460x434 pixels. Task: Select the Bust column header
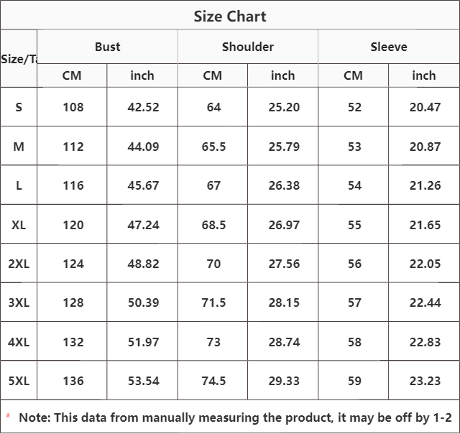(108, 47)
